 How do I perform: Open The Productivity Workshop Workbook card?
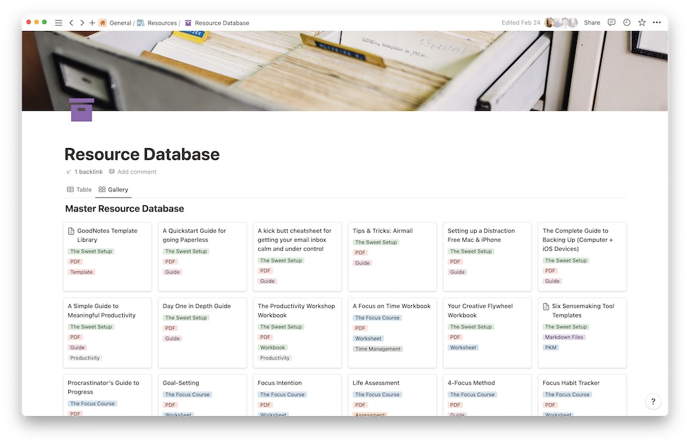click(297, 333)
